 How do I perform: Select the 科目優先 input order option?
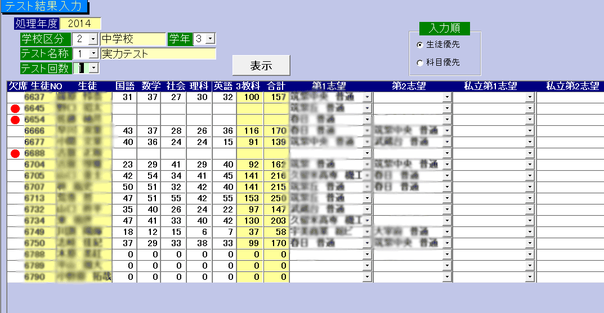coord(420,63)
